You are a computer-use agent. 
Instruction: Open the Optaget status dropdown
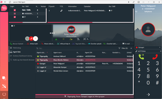148,47
